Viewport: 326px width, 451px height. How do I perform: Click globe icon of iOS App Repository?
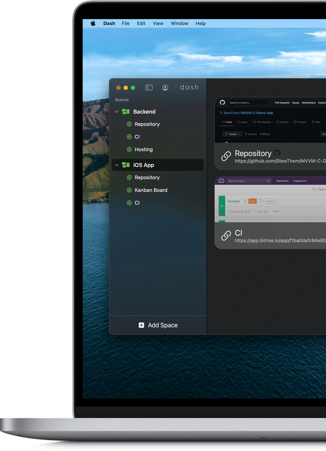[129, 177]
